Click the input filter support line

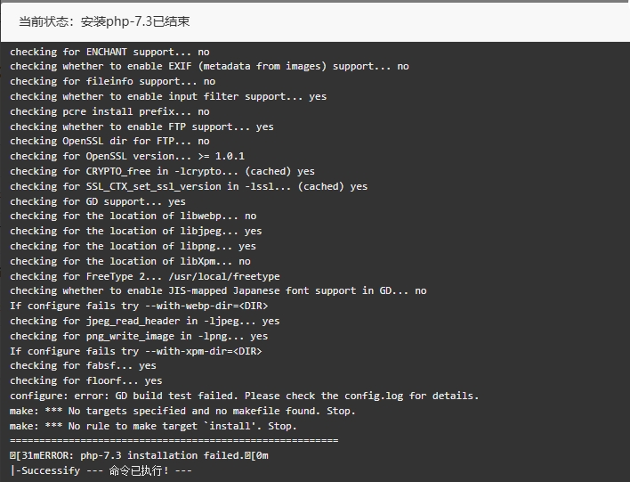(x=168, y=96)
